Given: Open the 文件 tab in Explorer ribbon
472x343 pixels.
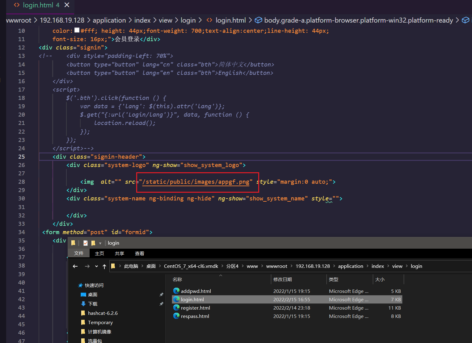Looking at the screenshot, I should (x=79, y=253).
